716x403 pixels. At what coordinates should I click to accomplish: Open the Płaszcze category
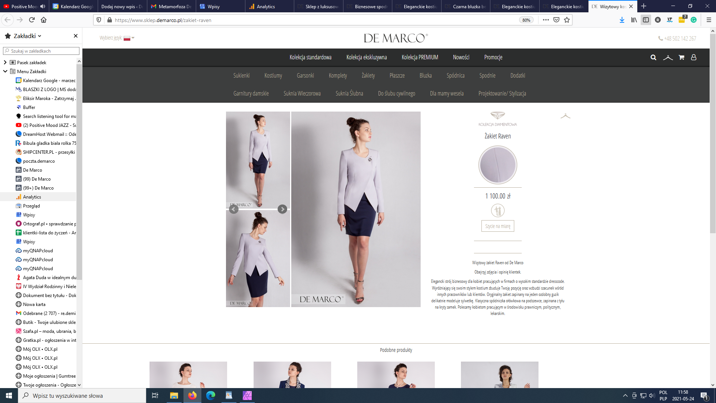pos(397,75)
